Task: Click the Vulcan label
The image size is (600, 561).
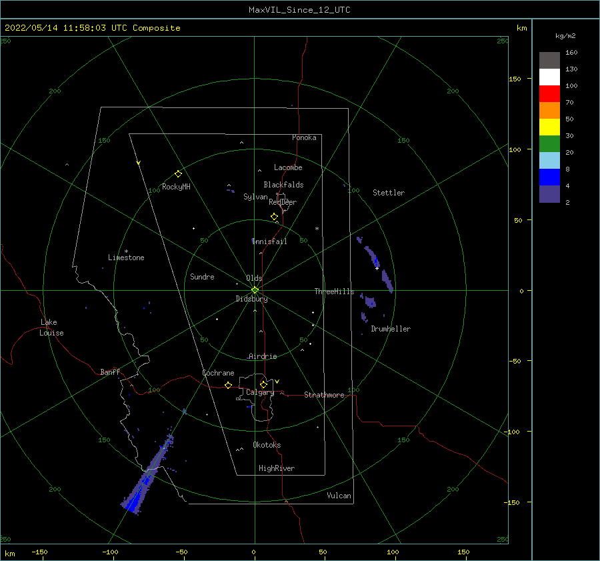Action: [x=339, y=496]
